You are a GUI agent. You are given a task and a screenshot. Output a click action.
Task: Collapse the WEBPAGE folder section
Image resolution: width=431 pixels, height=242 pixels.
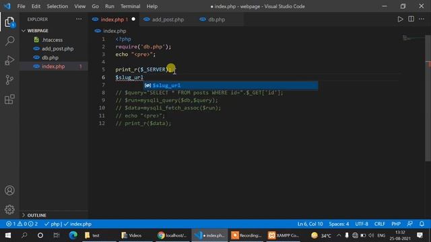coord(38,31)
